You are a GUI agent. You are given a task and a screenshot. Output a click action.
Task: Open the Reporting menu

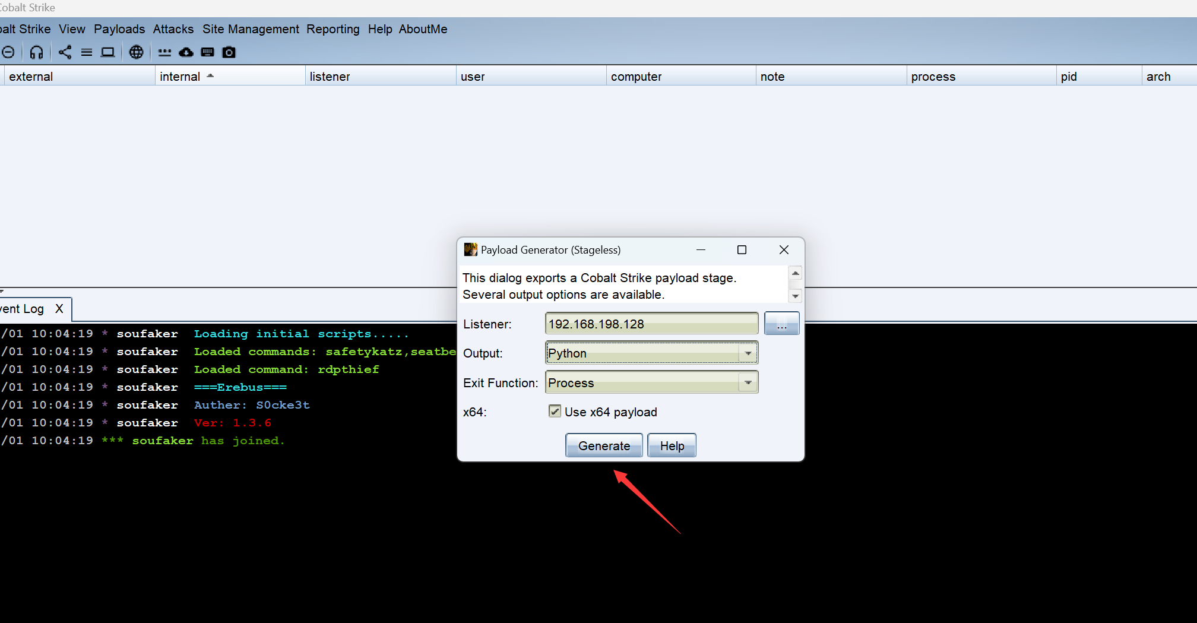click(333, 29)
